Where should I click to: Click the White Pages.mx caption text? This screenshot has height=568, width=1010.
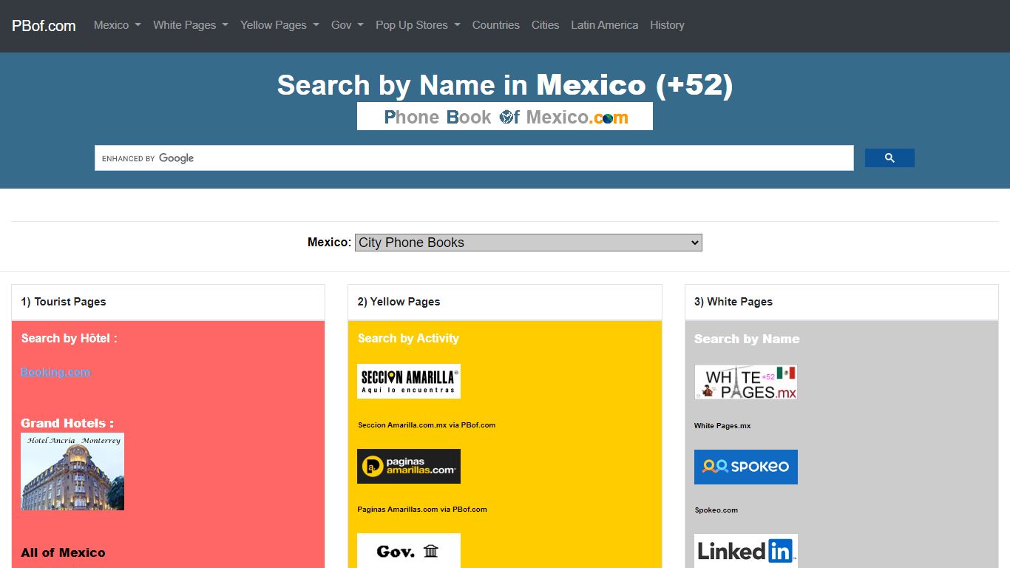coord(722,426)
